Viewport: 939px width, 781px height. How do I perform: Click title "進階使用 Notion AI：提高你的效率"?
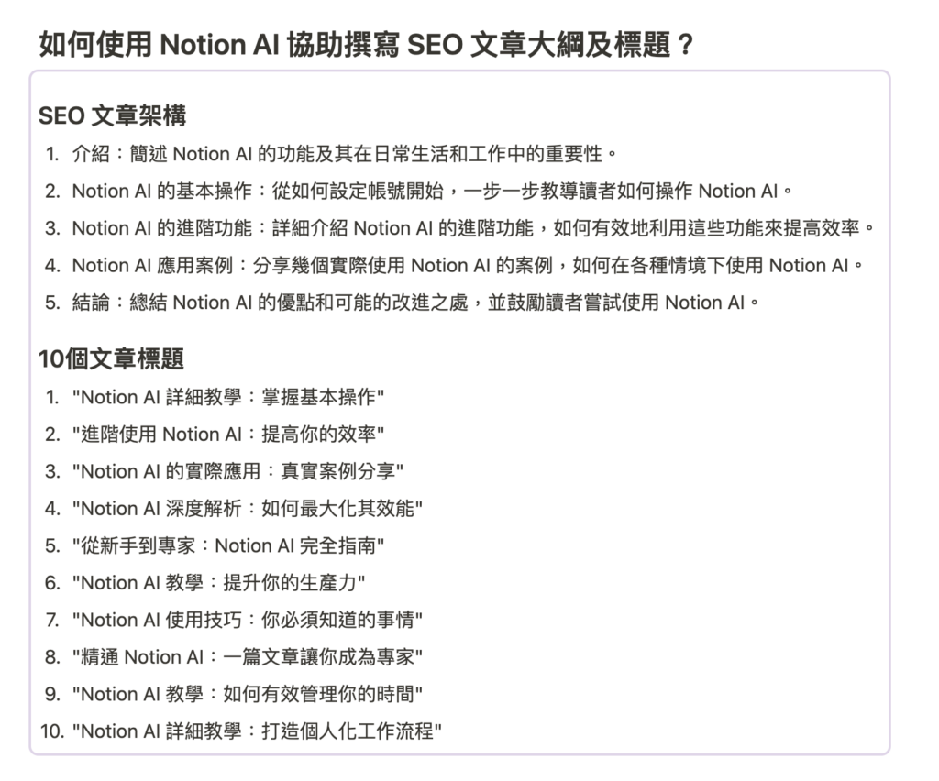click(x=228, y=434)
